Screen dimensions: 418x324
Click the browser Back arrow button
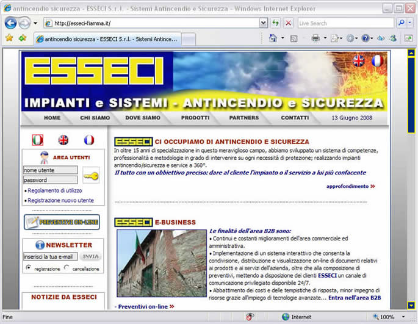[x=10, y=23]
